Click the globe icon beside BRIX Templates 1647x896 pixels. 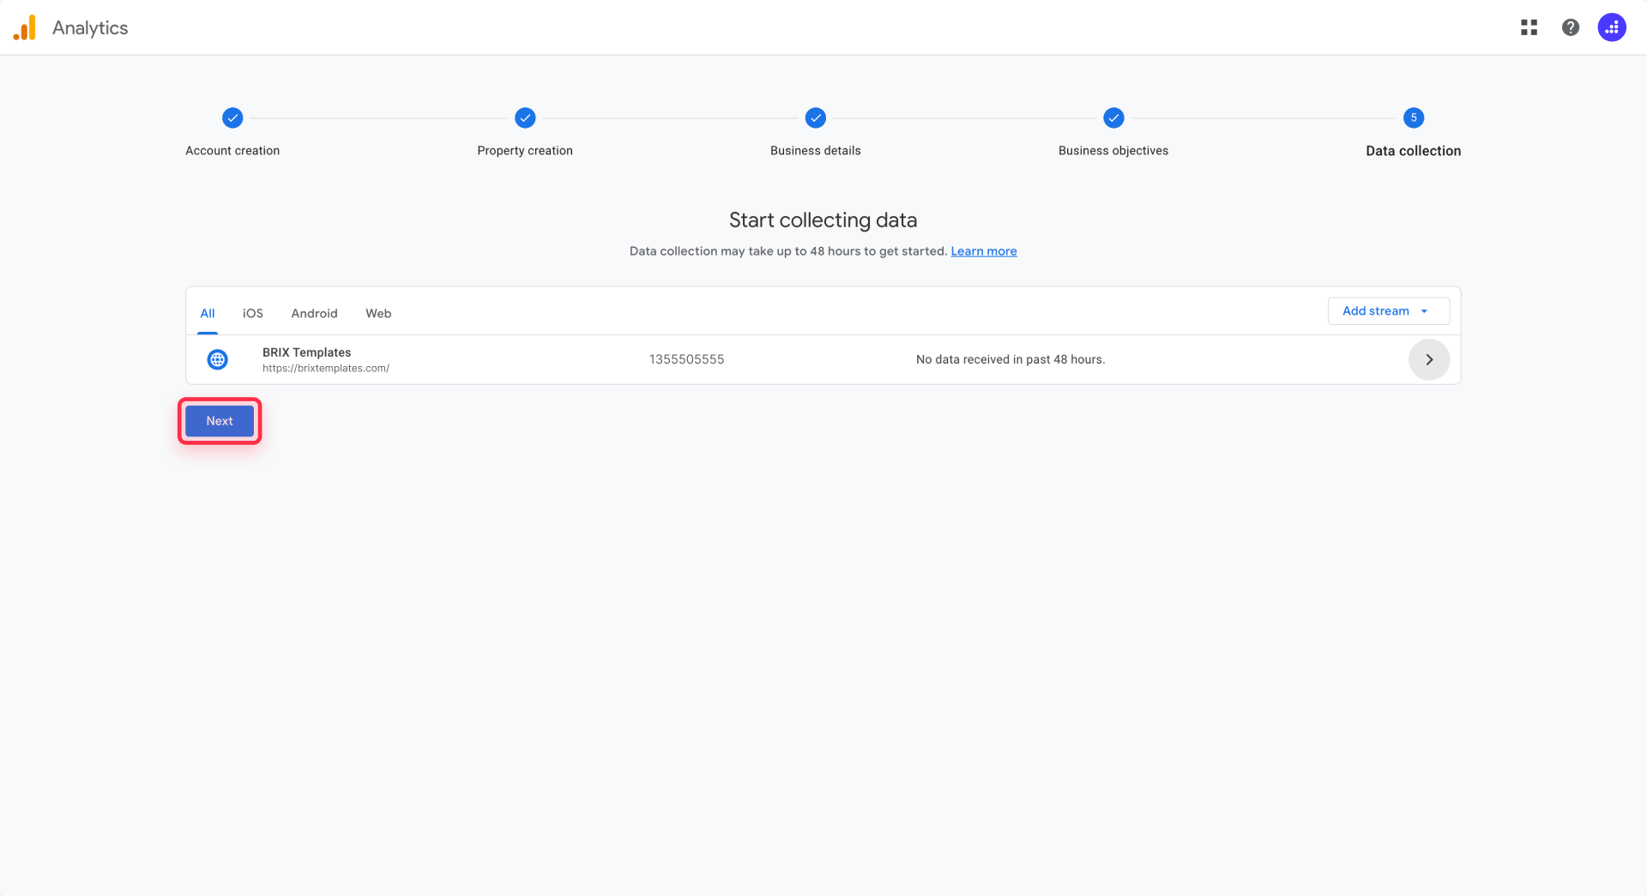217,359
